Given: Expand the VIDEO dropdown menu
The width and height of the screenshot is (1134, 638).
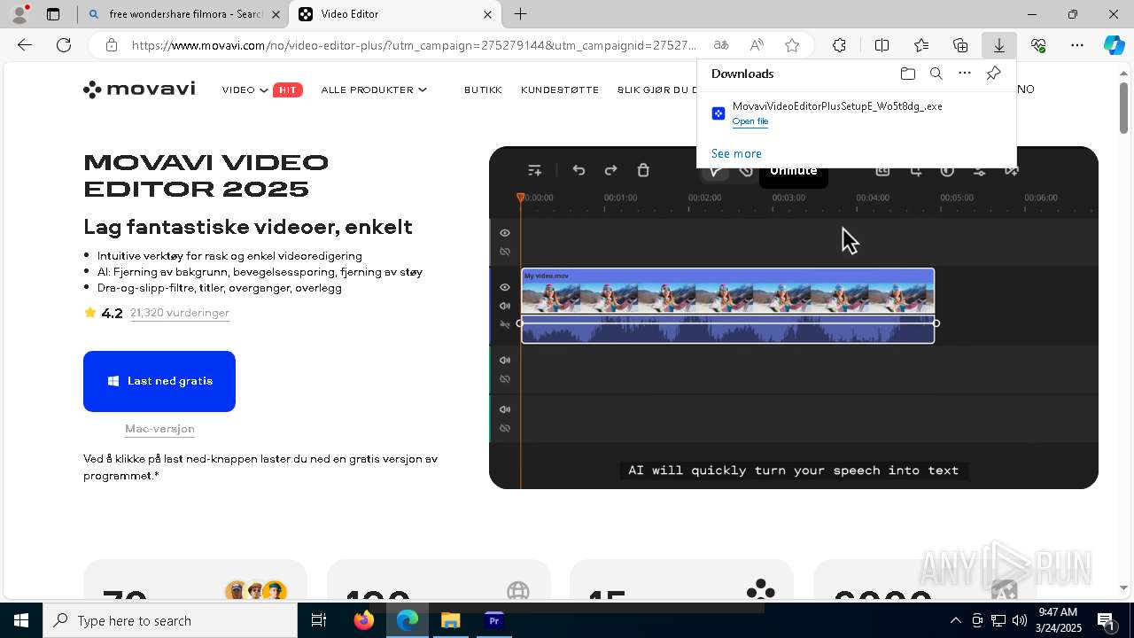Looking at the screenshot, I should click(245, 89).
